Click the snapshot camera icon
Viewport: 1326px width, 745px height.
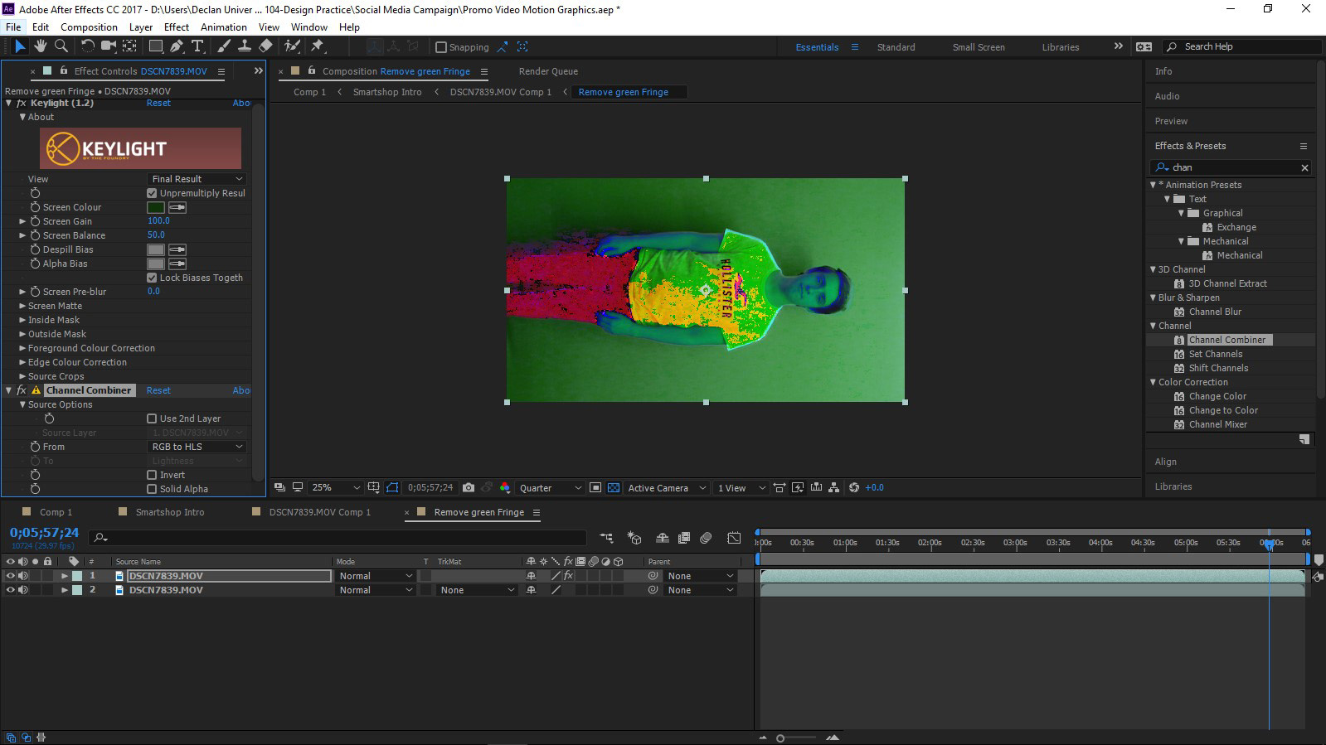coord(469,488)
